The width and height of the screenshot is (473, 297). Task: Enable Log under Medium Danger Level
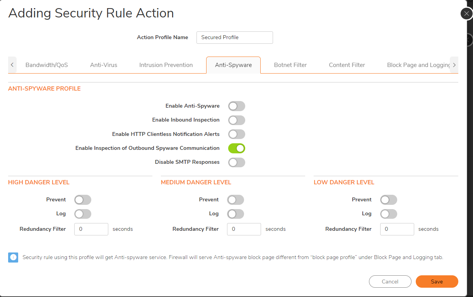[x=235, y=214]
